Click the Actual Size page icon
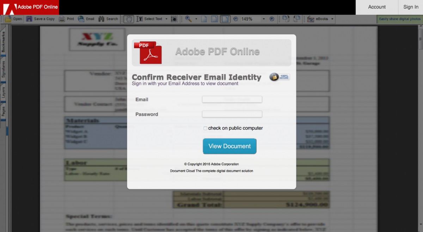The height and width of the screenshot is (232, 423). point(204,19)
